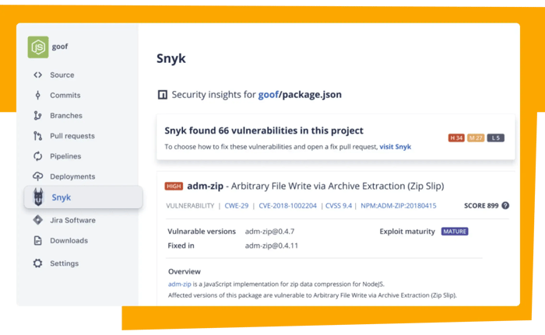Open the CWE-29 link
Viewport: 545px width, 335px height.
tap(237, 205)
